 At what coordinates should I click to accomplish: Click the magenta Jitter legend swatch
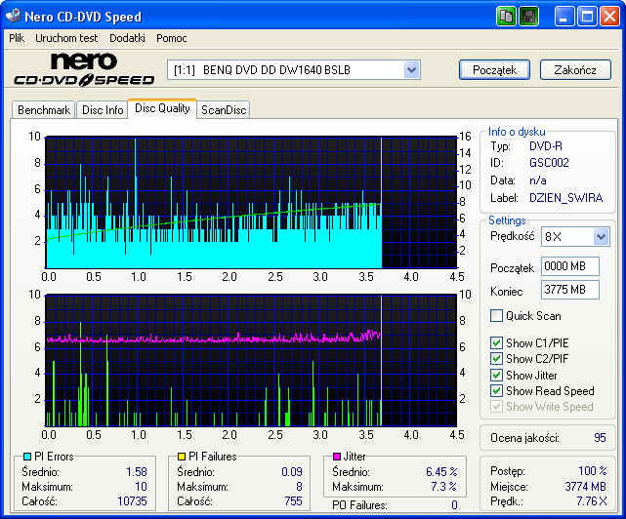click(337, 457)
